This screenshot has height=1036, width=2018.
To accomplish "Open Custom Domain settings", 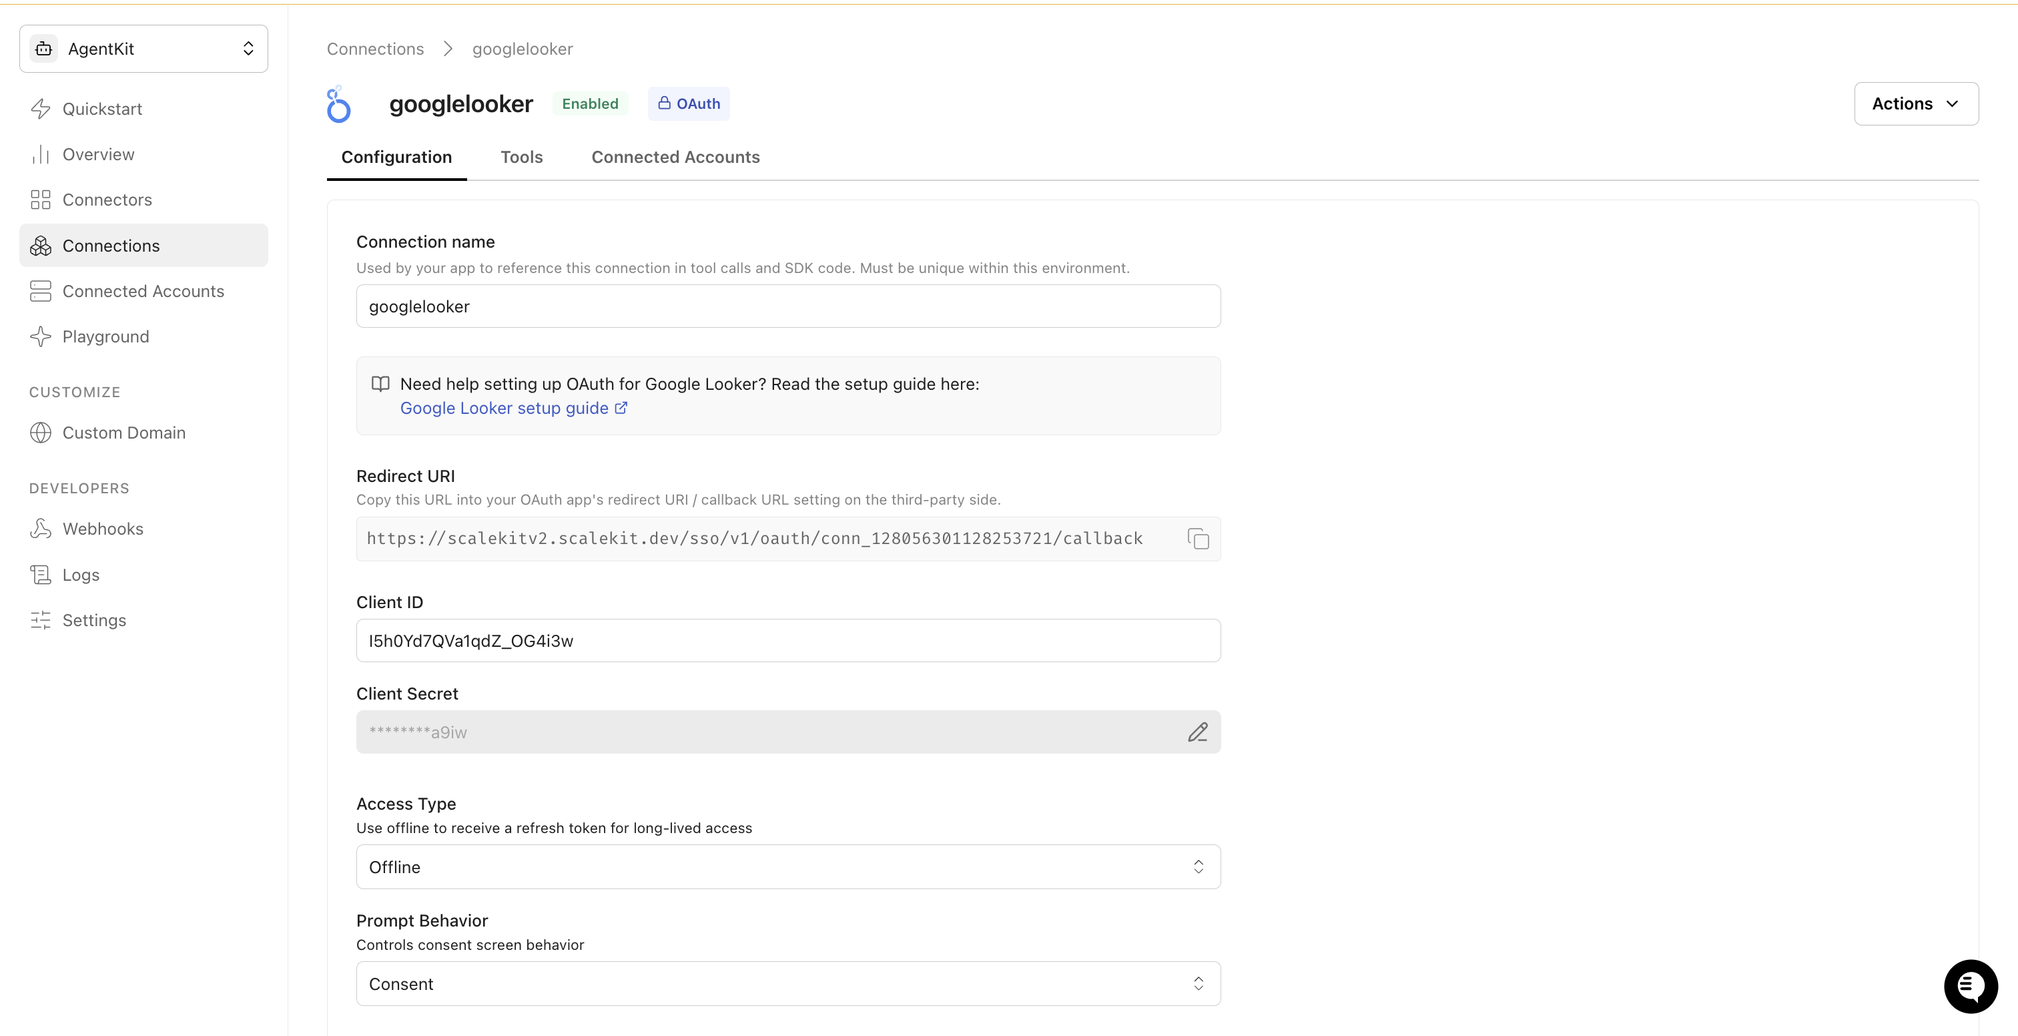I will click(143, 433).
